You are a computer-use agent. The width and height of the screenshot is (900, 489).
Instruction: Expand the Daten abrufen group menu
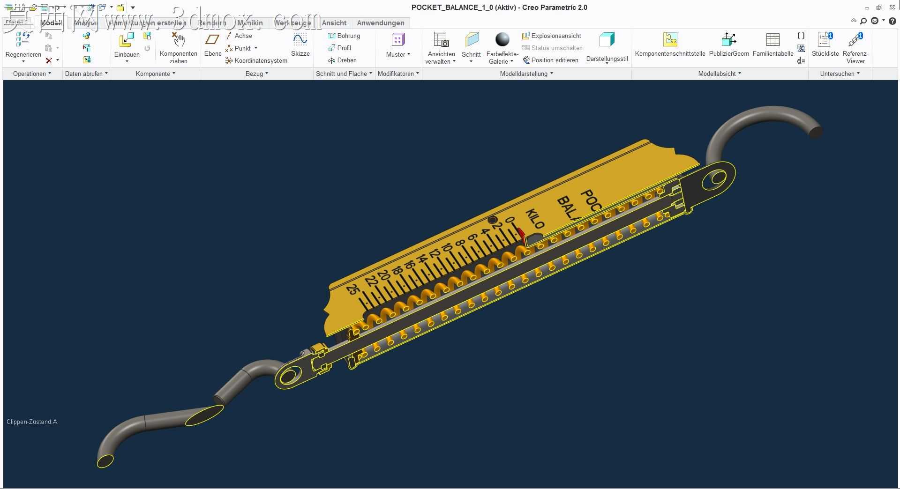(x=86, y=74)
